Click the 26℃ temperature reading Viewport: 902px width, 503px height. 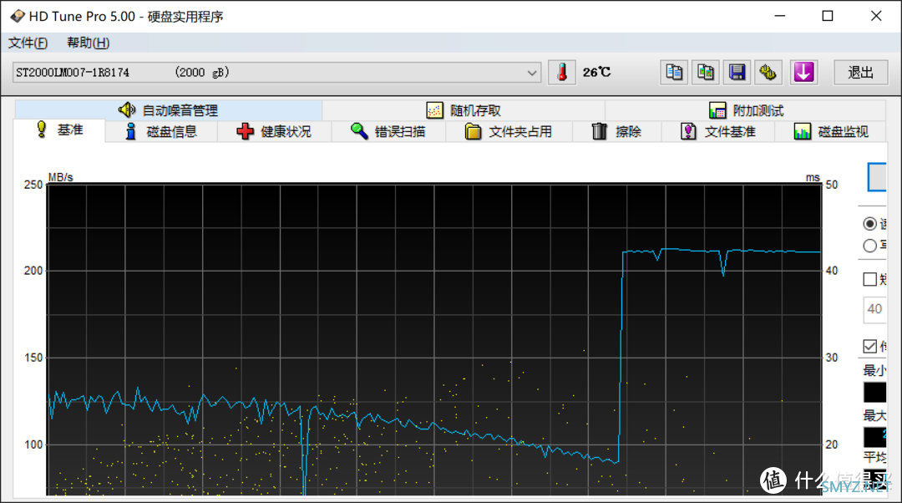596,73
